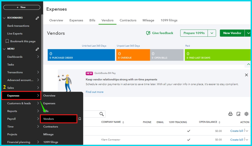This screenshot has width=252, height=146.
Task: Bookmark Vendors via flyout bookmark icon
Action: (80, 119)
